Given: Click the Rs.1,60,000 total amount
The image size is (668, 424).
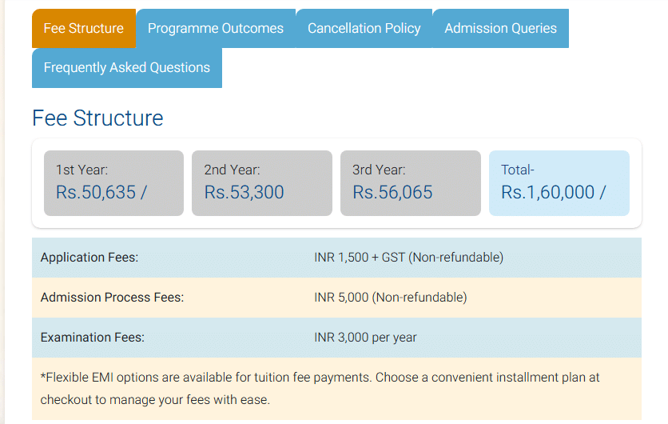Looking at the screenshot, I should (553, 192).
